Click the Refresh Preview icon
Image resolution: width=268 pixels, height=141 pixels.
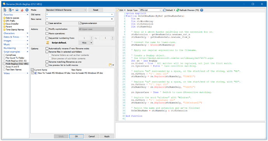[178, 10]
